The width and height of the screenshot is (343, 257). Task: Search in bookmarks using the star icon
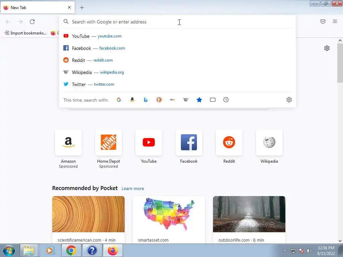click(x=199, y=100)
